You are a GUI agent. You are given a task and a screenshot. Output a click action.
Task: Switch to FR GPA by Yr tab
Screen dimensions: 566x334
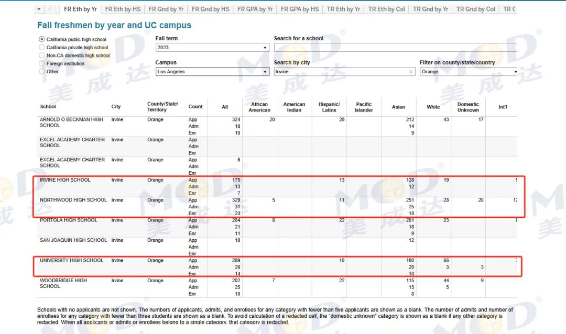(255, 9)
